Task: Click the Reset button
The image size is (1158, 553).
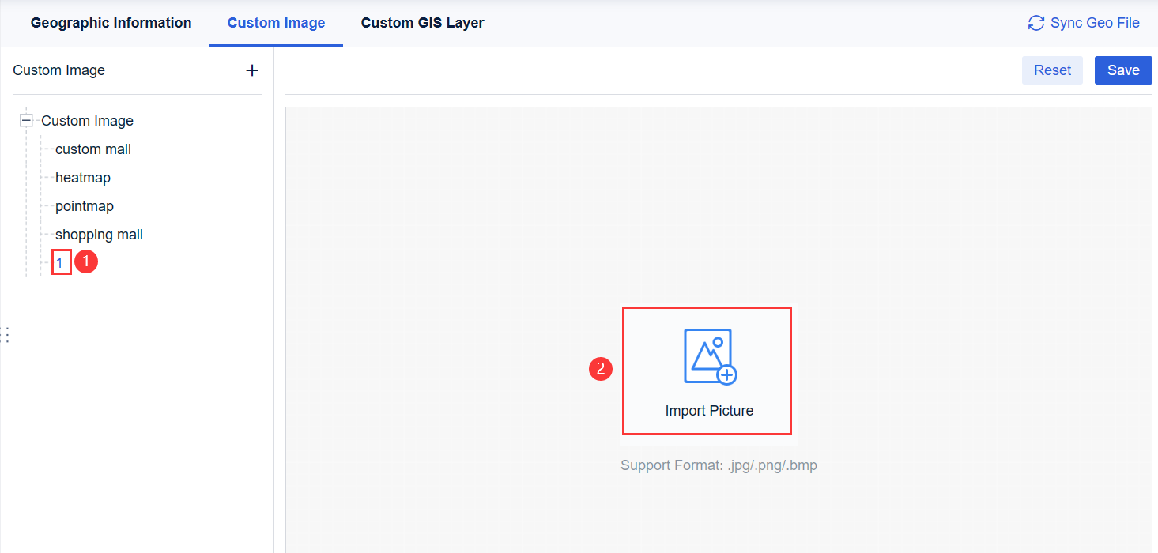Action: (x=1052, y=70)
